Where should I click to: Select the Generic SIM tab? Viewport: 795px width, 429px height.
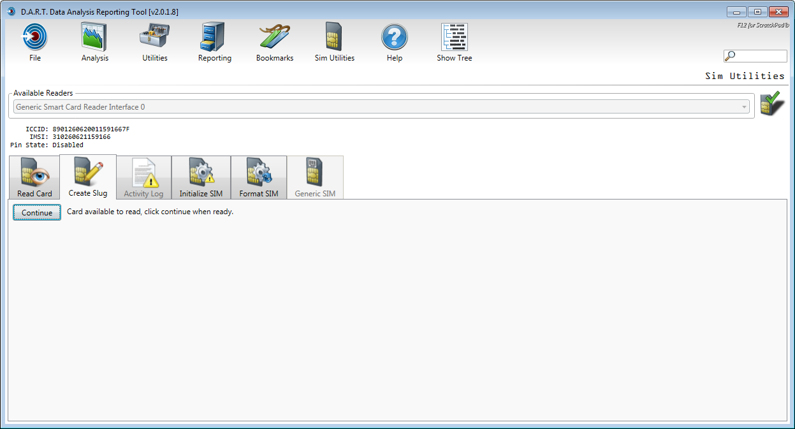click(x=315, y=177)
